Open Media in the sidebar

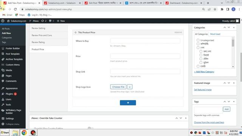point(9,70)
